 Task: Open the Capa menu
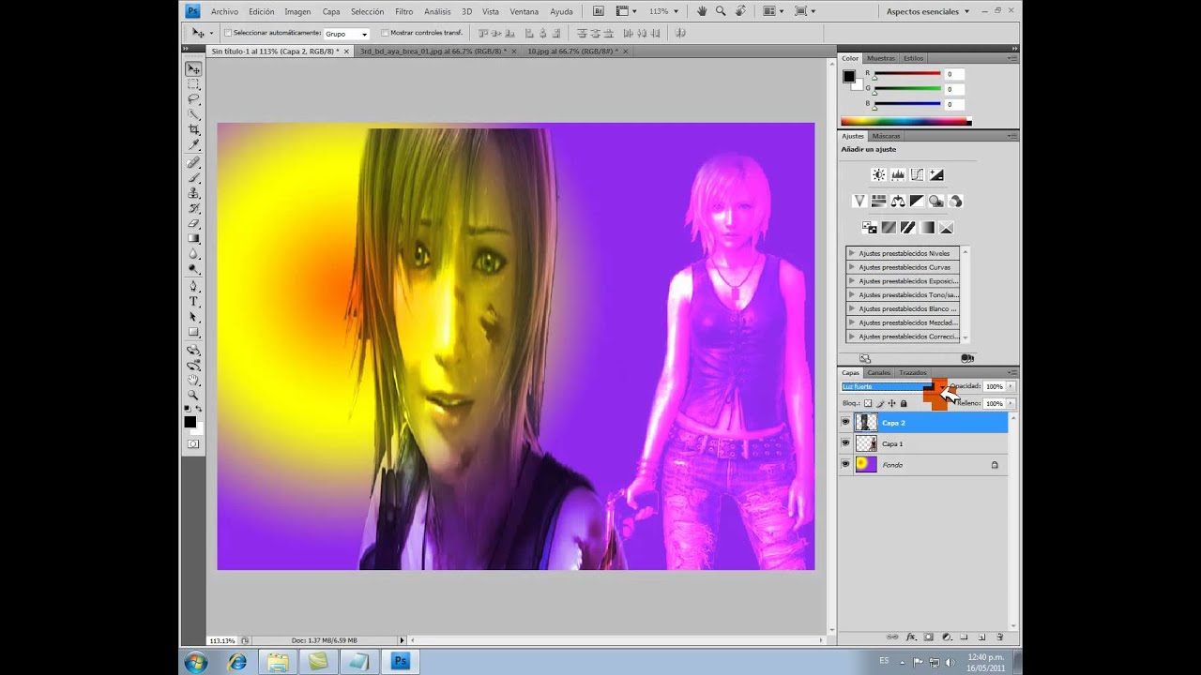tap(331, 11)
